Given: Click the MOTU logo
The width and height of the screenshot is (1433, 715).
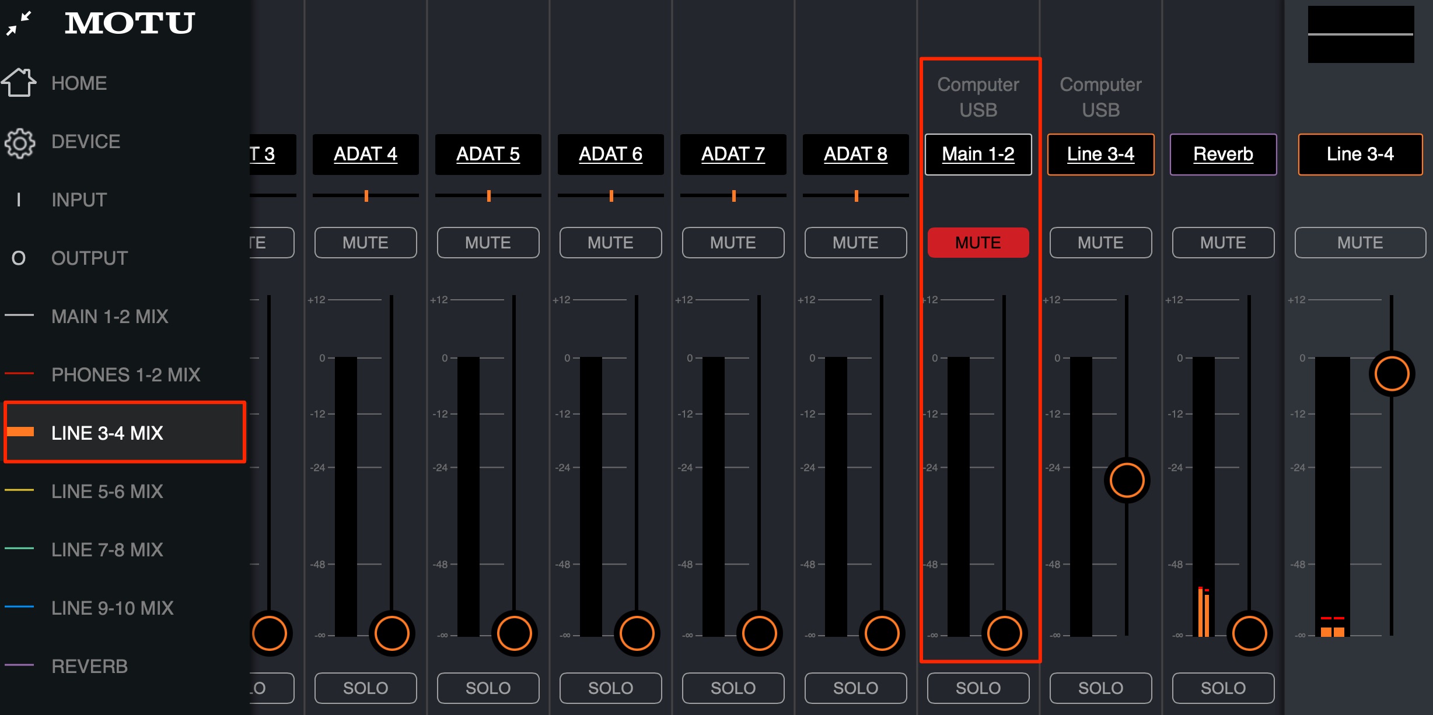Looking at the screenshot, I should [x=130, y=23].
